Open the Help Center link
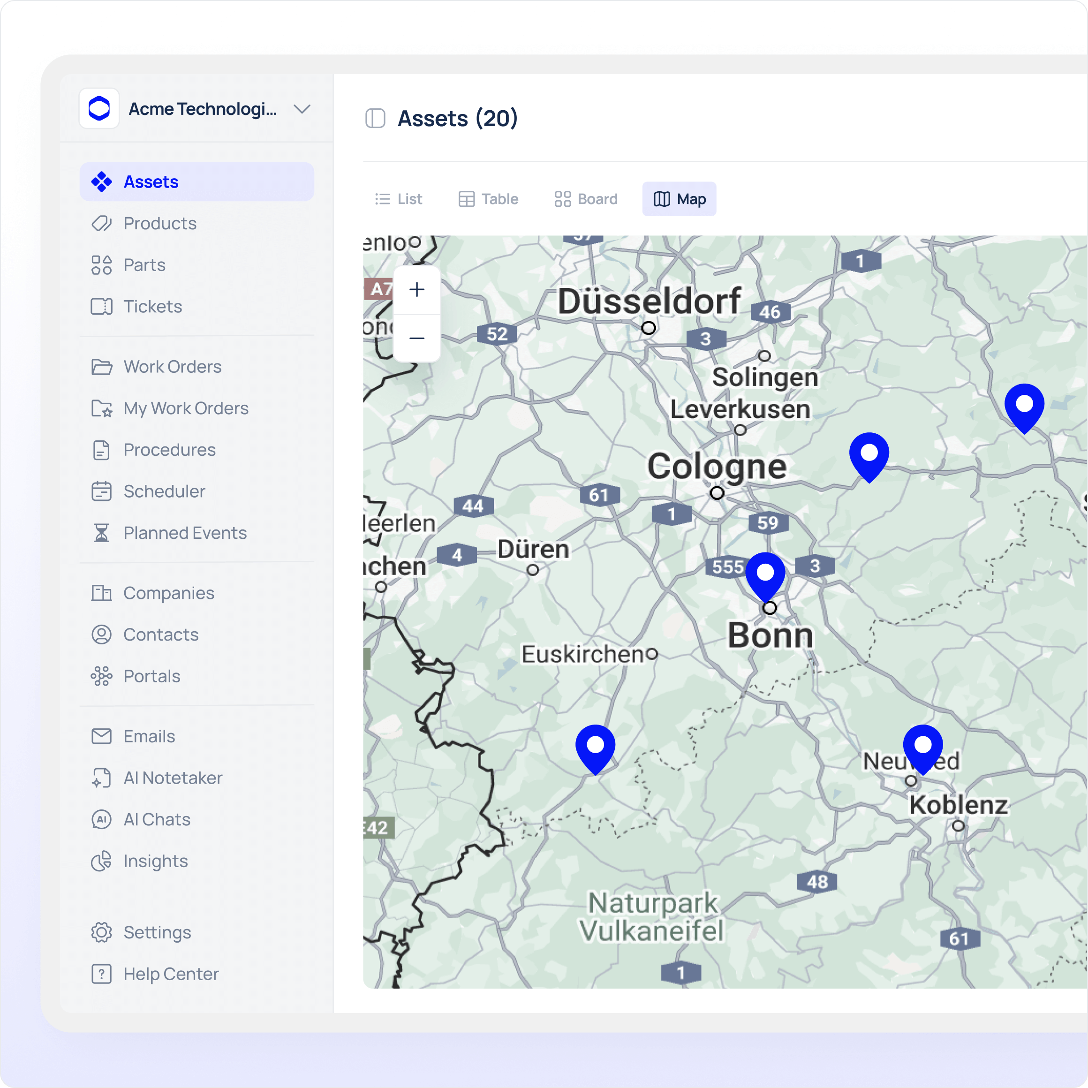 (170, 974)
